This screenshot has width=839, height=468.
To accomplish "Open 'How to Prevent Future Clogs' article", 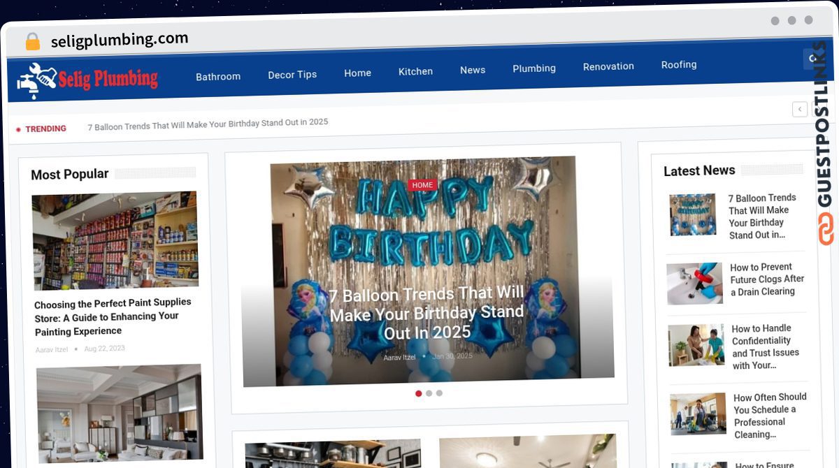I will coord(767,279).
